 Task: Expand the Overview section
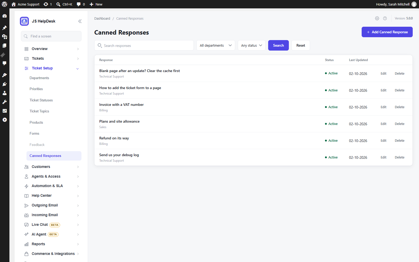52,49
